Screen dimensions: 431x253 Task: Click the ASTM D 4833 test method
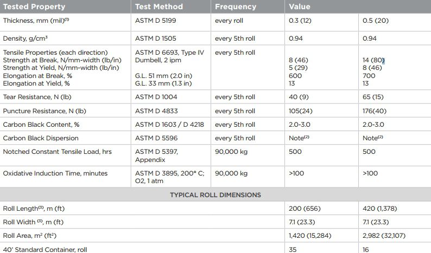coord(156,111)
